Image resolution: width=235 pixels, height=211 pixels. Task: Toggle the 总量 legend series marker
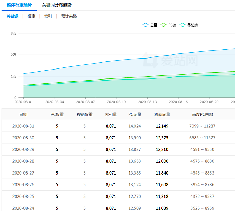coord(145,25)
